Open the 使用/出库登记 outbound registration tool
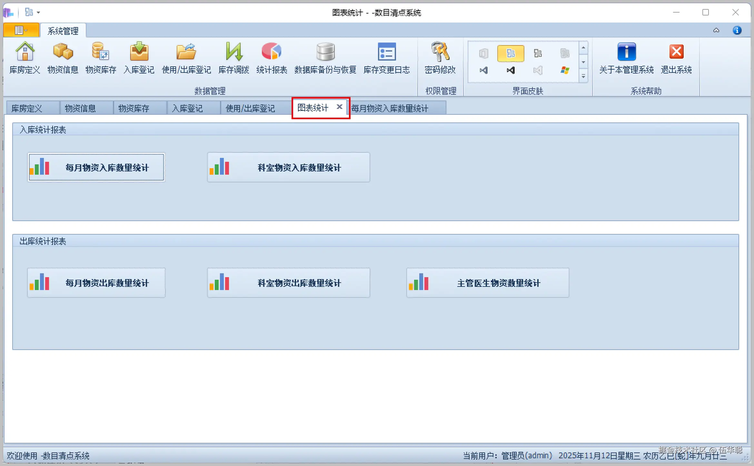 click(186, 58)
